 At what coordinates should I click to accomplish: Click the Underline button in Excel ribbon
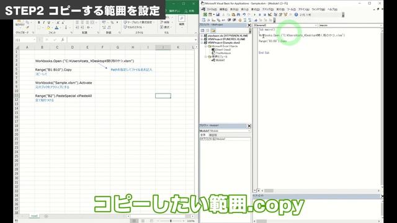[x=48, y=22]
